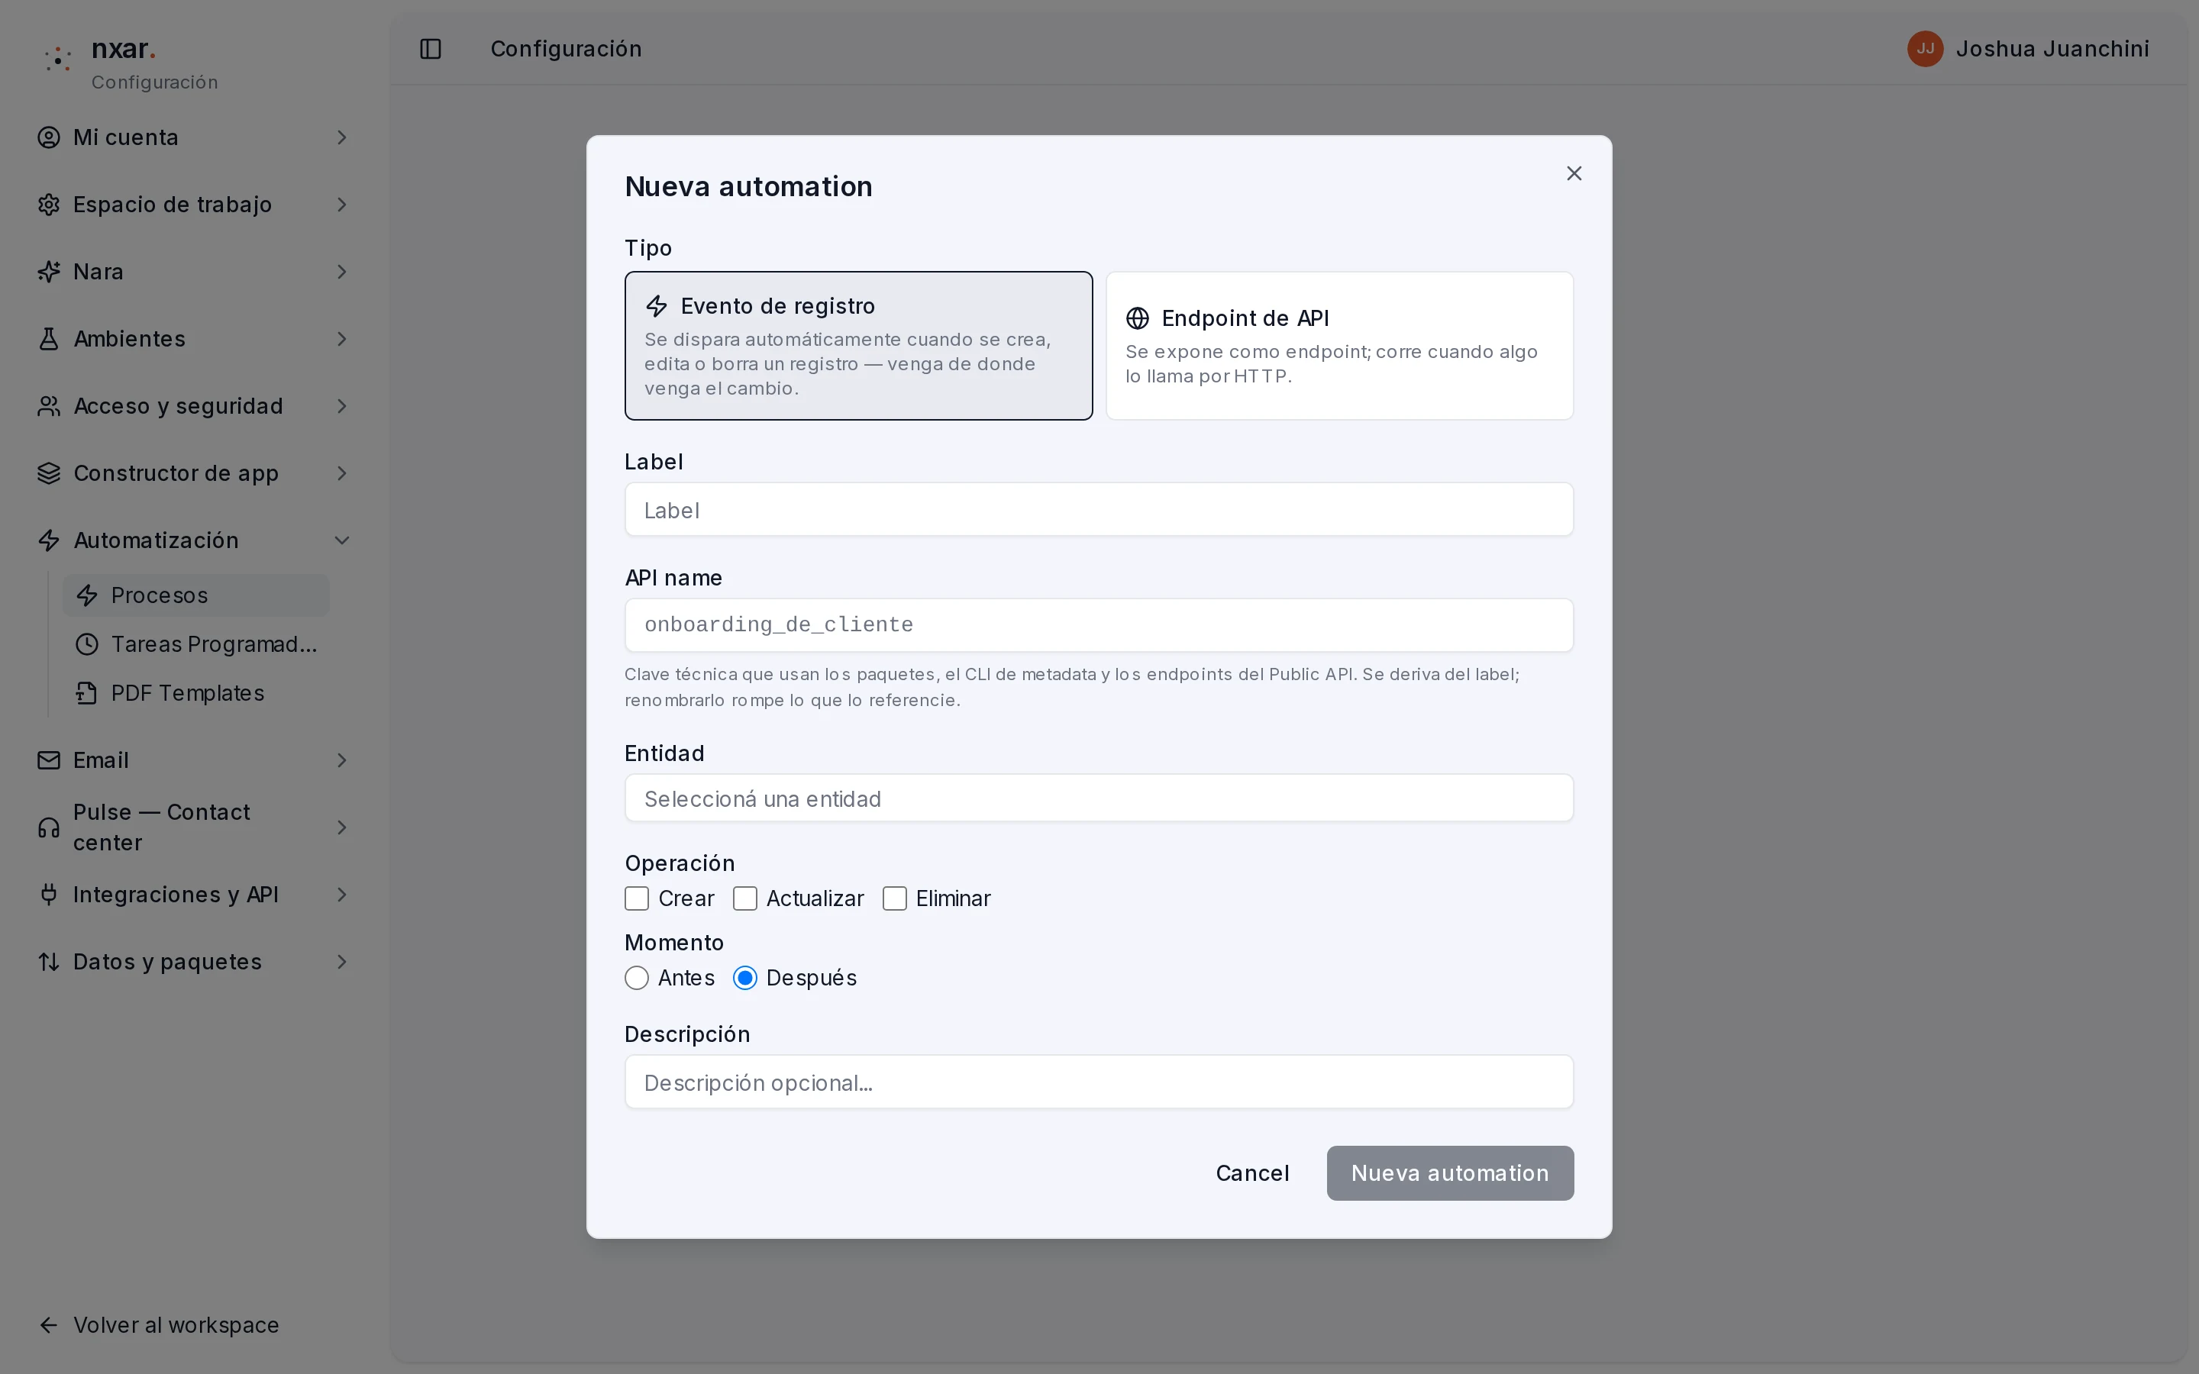Expand the Email section chevron
This screenshot has width=2199, height=1374.
341,760
